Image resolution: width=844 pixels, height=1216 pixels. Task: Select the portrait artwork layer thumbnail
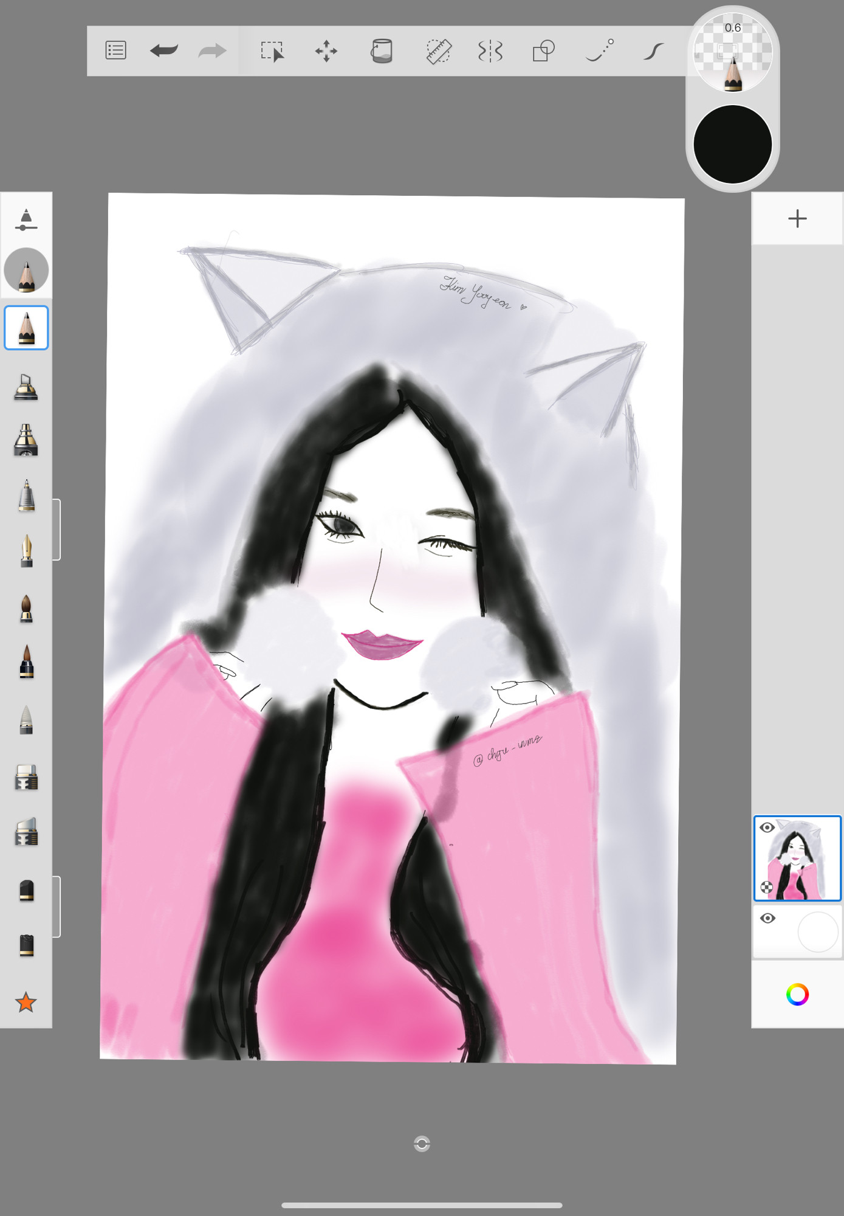tap(797, 858)
